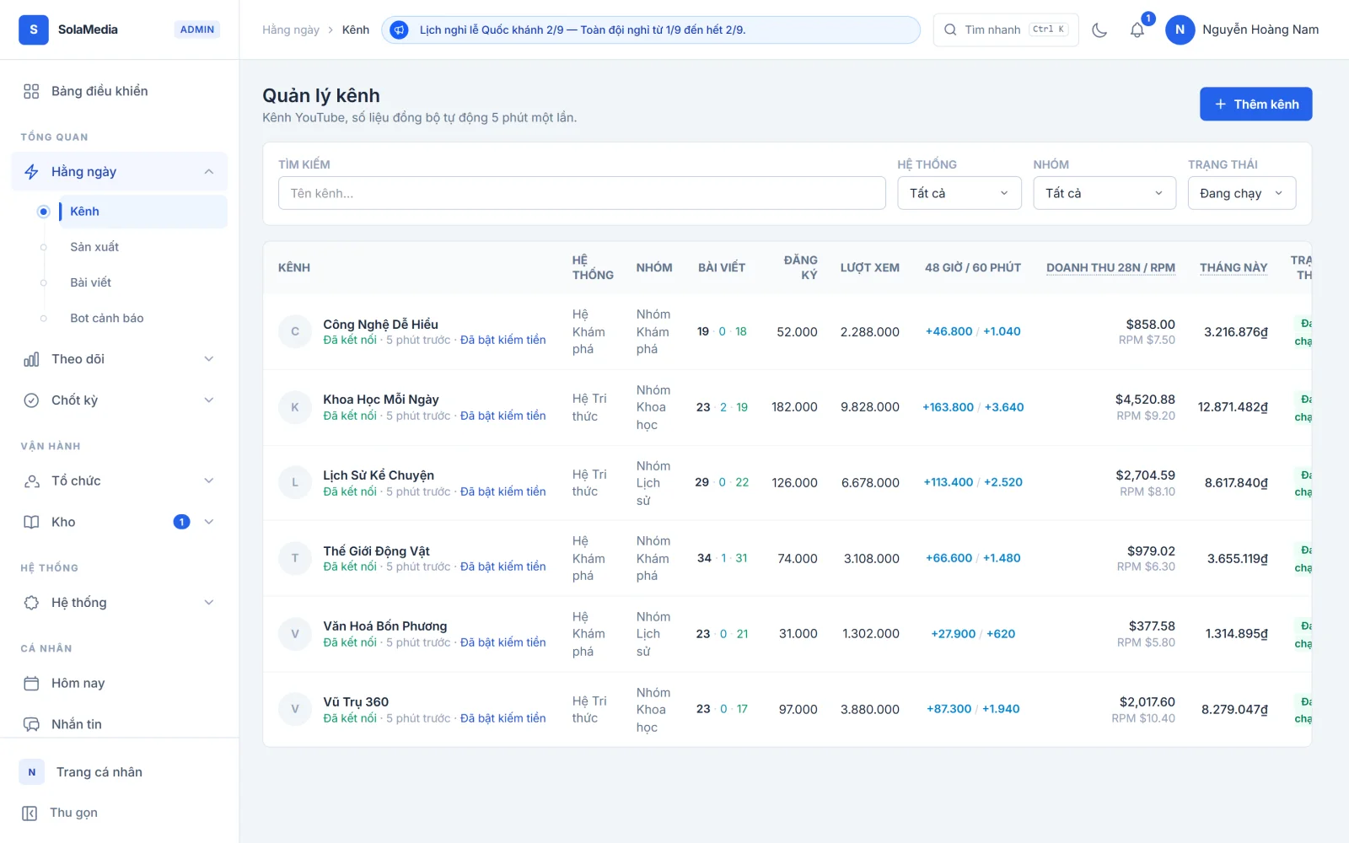
Task: Click channel name Thế Giới Động Vật
Action: (376, 551)
